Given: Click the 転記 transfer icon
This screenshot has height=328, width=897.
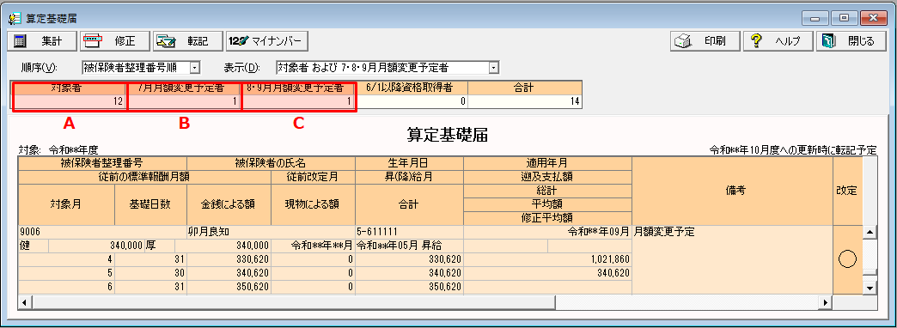Looking at the screenshot, I should click(x=167, y=41).
